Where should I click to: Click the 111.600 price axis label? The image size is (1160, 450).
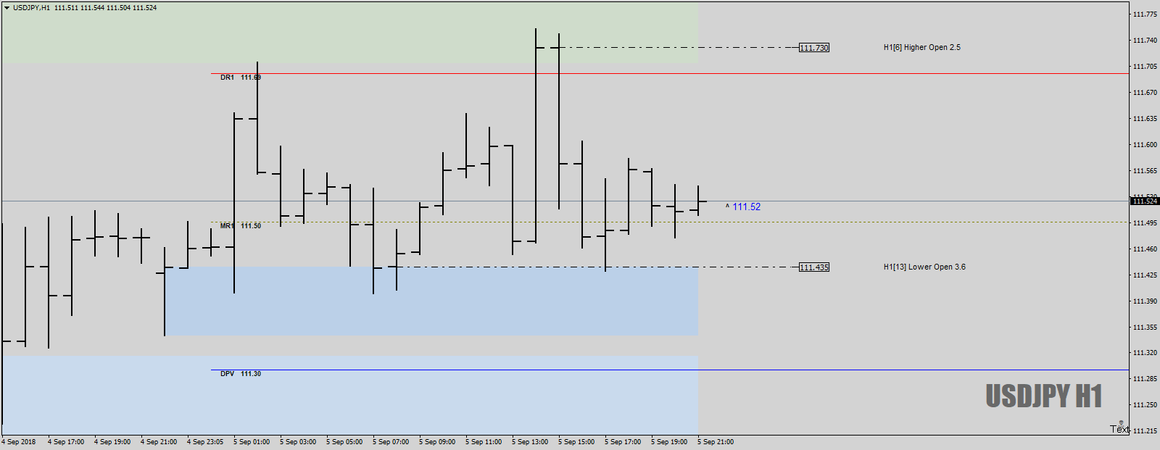(x=1145, y=145)
